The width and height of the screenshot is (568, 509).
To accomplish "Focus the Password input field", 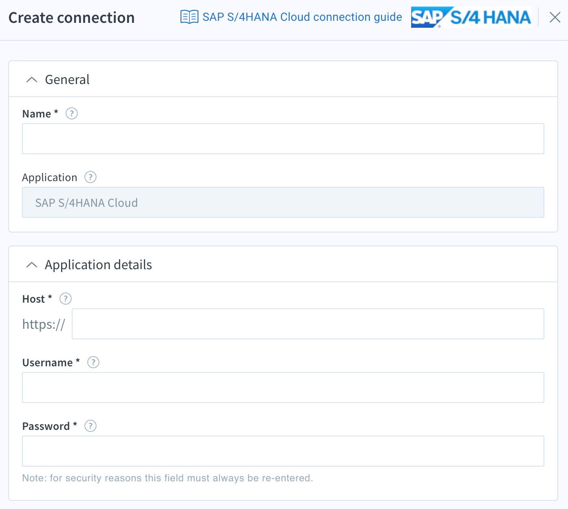I will [283, 451].
